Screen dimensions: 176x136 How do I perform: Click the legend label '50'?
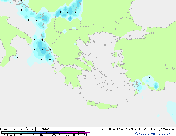(x=86, y=135)
